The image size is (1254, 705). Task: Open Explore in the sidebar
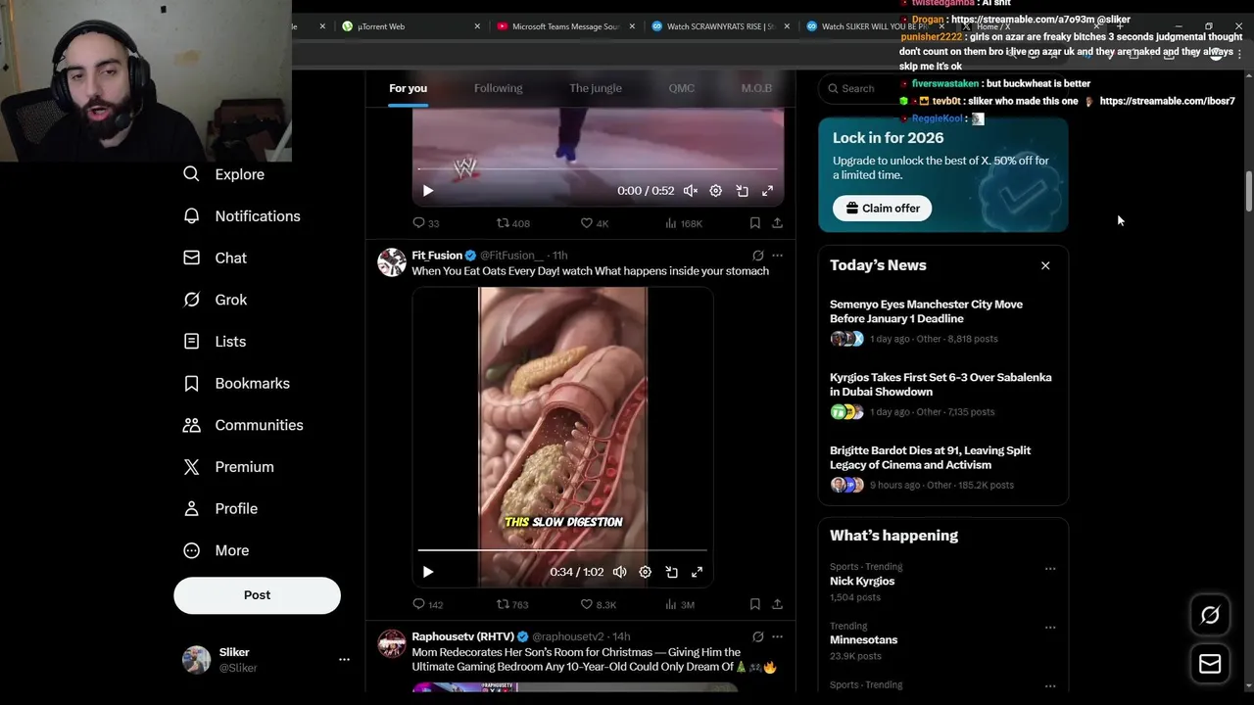pos(224,174)
